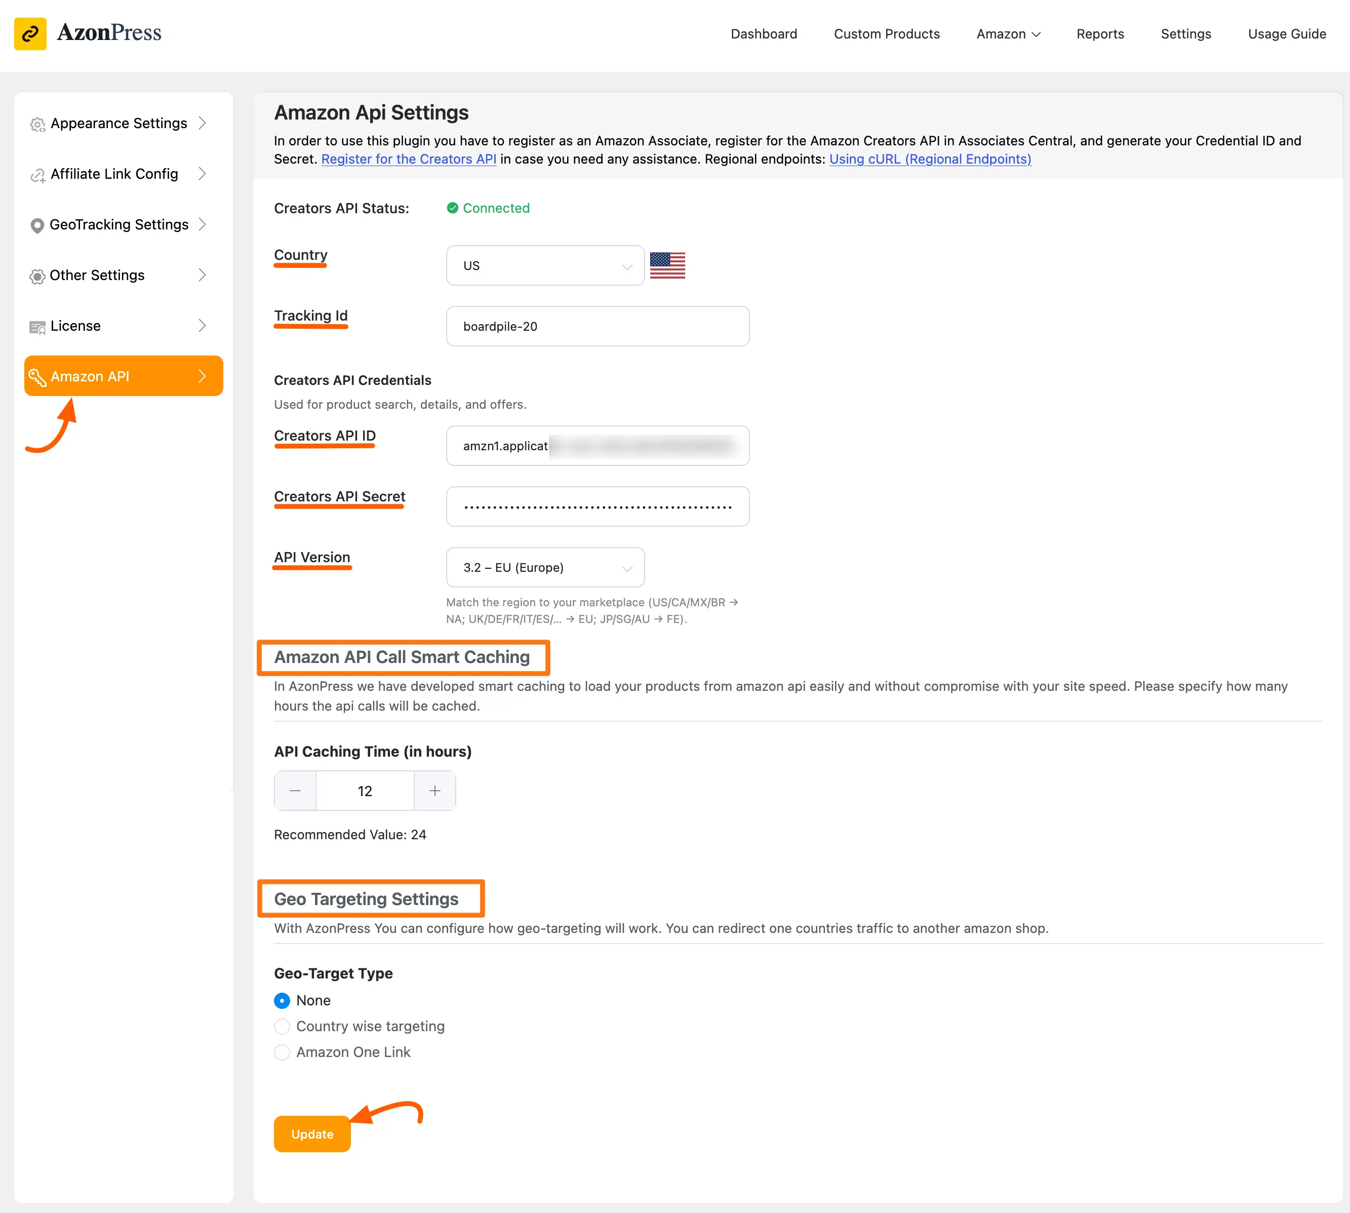Click the Other Settings cog icon
Screen dimensions: 1350x1213
[x=37, y=276]
